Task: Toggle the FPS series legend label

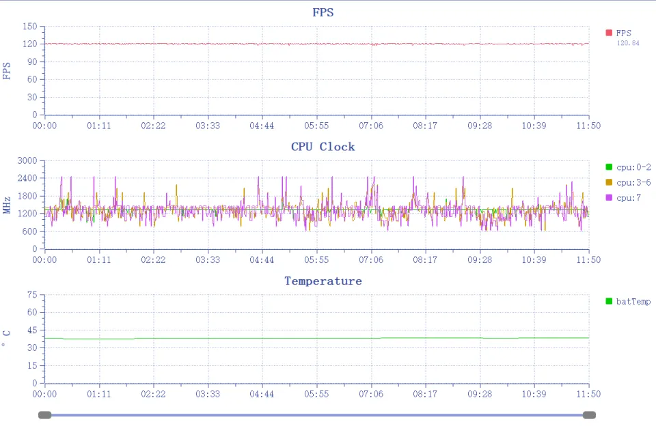Action: click(x=623, y=33)
